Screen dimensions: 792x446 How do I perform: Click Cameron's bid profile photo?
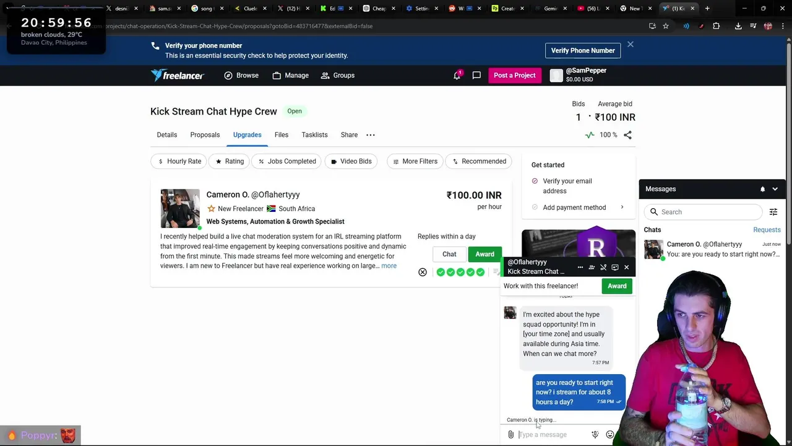coord(180,209)
